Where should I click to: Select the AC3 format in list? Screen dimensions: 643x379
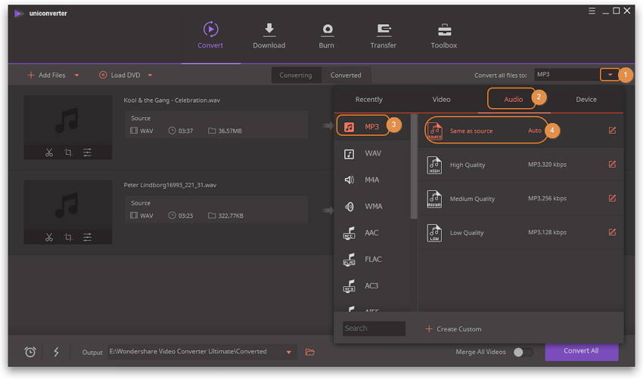(373, 286)
